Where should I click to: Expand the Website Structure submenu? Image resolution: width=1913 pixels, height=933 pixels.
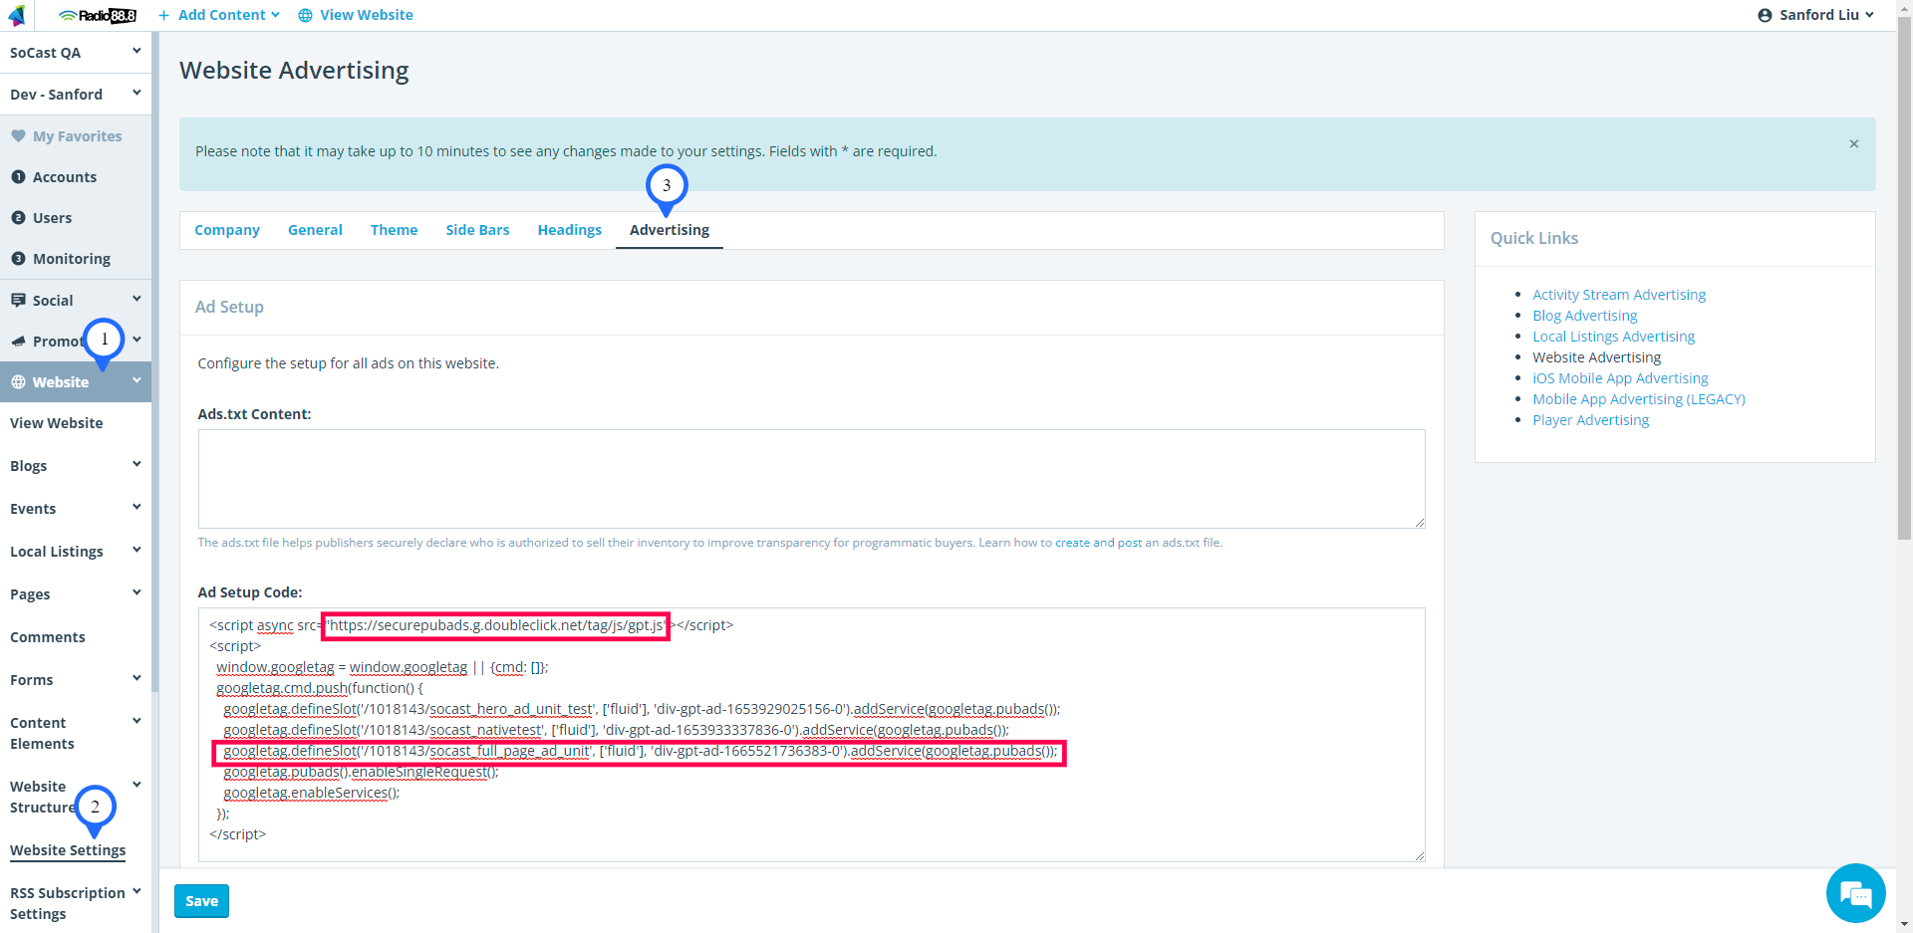(137, 785)
